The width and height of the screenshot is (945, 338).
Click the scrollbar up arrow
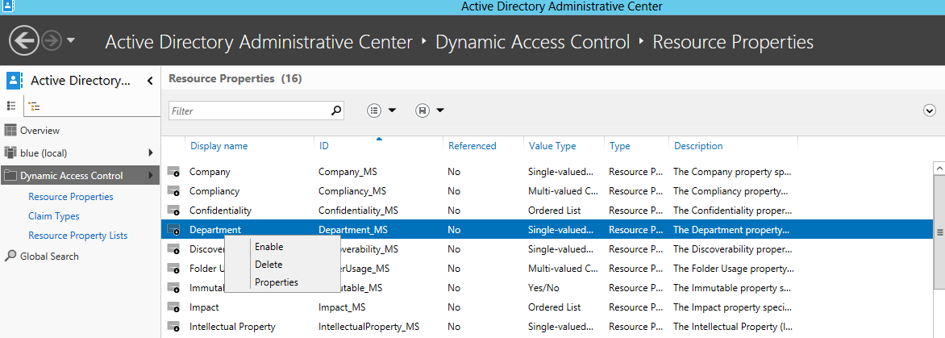click(x=939, y=167)
